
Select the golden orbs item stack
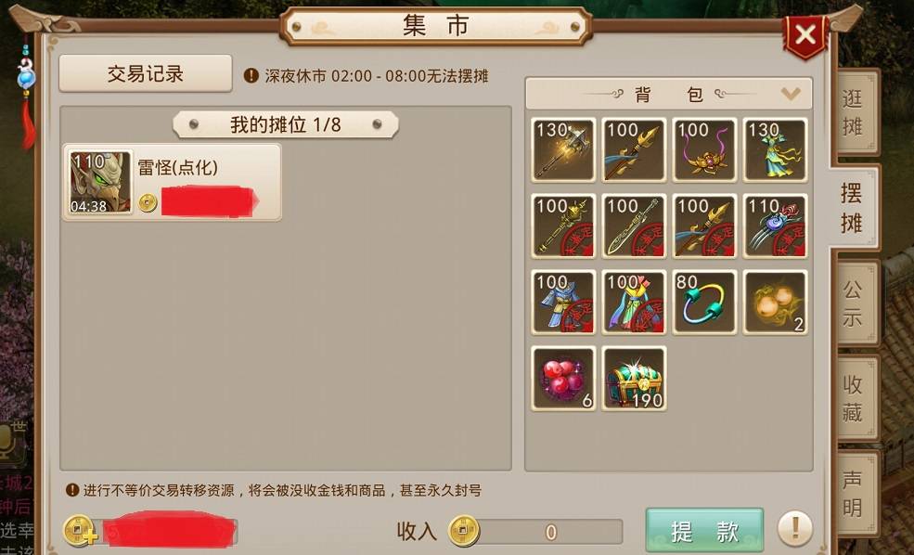click(775, 302)
